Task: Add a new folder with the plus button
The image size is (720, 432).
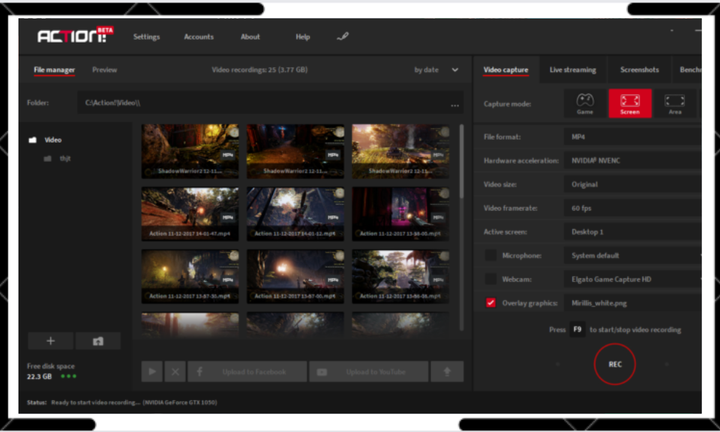Action: pos(50,341)
